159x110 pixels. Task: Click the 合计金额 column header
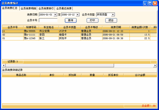140,75
